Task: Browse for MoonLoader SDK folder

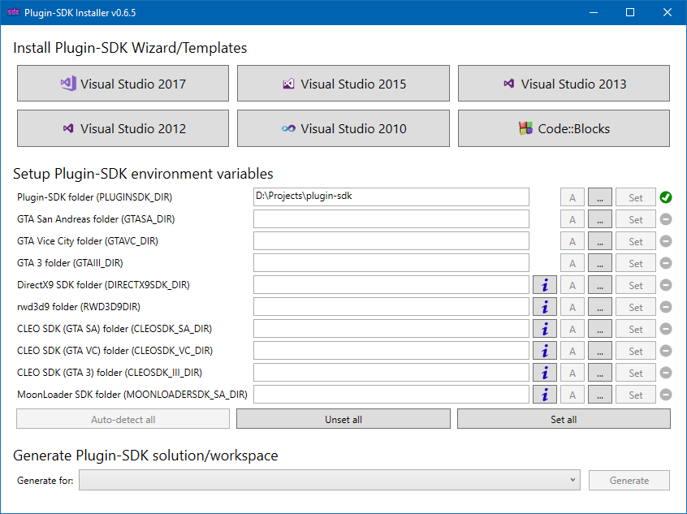Action: point(600,395)
